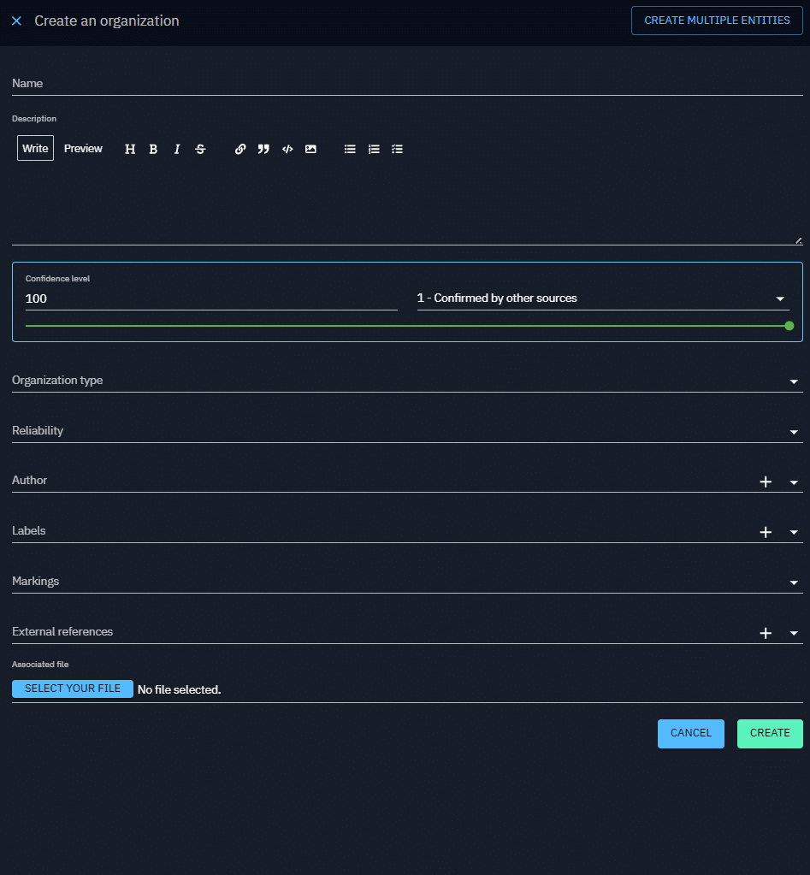The image size is (810, 875).
Task: Select the Write tab
Action: point(35,149)
